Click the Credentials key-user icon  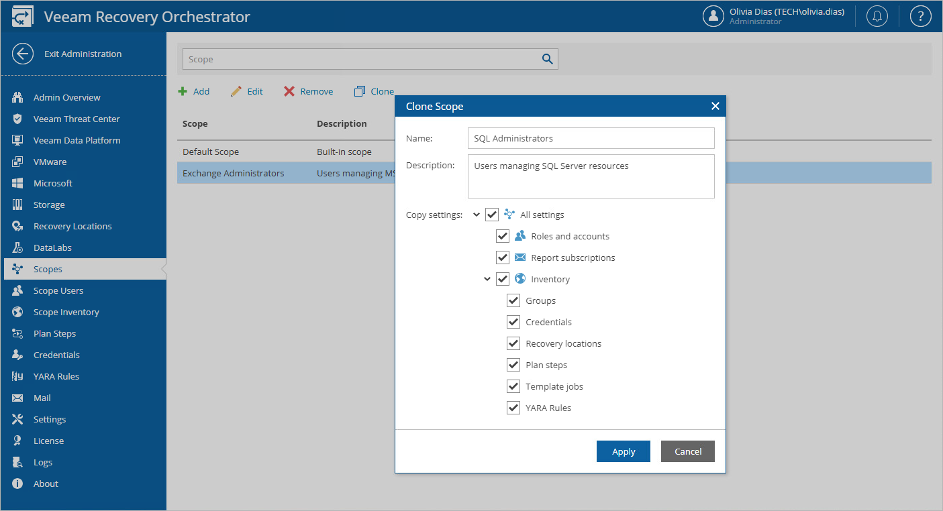click(18, 355)
